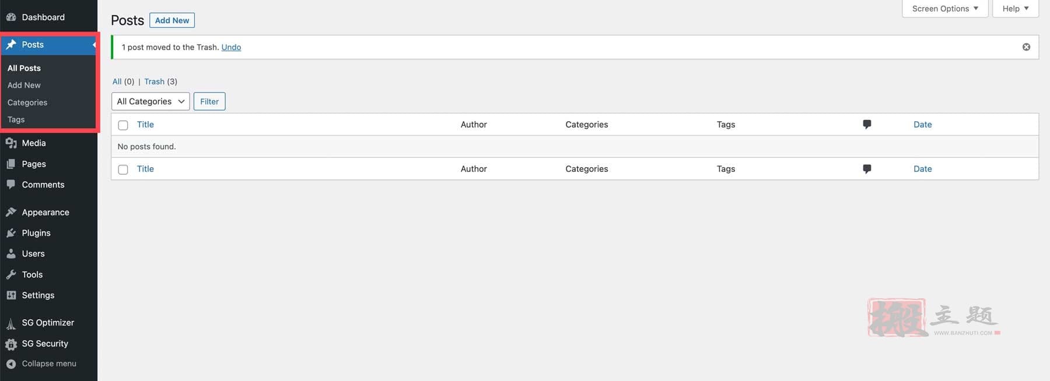This screenshot has height=381, width=1050.
Task: Open Tools via the wrench icon
Action: point(11,275)
